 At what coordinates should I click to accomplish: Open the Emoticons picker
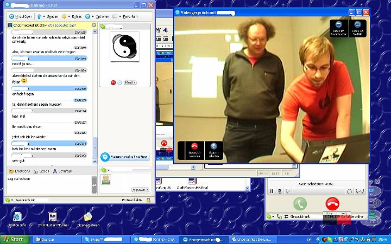[x=19, y=171]
